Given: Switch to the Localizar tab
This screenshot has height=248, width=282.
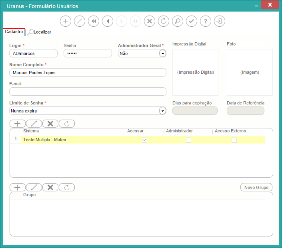Looking at the screenshot, I should (x=39, y=32).
